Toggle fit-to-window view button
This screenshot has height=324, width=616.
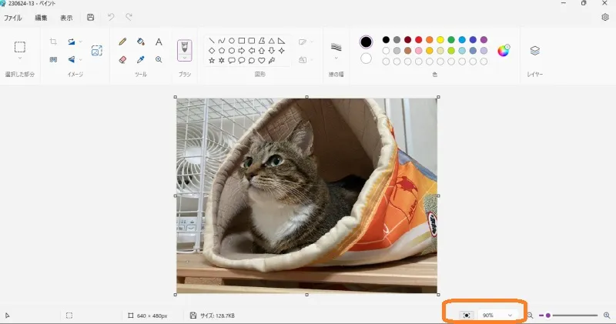pos(466,316)
